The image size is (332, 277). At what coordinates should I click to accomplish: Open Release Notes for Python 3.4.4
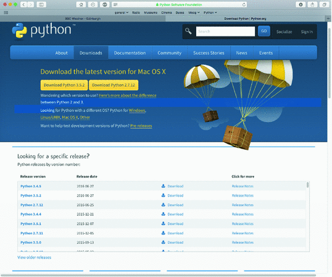pos(243,214)
